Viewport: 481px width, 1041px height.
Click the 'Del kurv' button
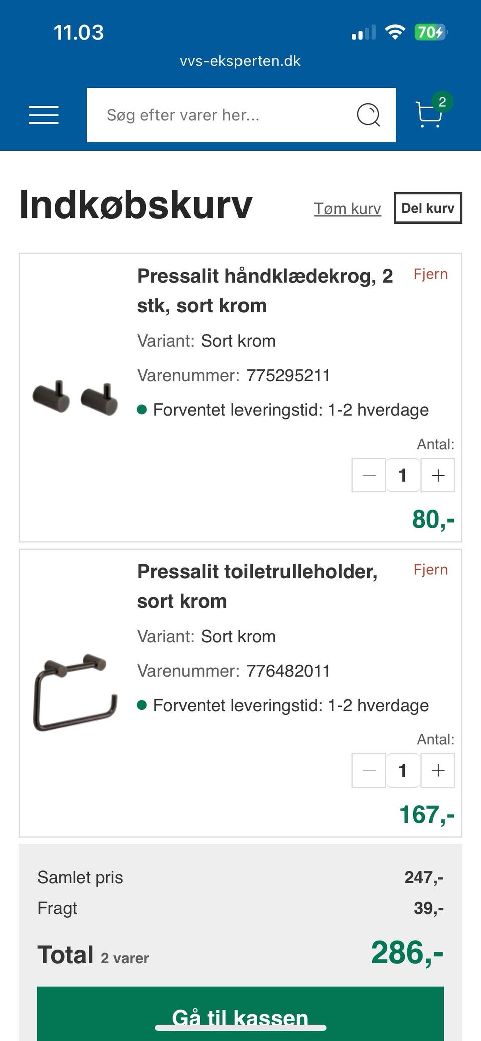click(x=428, y=208)
